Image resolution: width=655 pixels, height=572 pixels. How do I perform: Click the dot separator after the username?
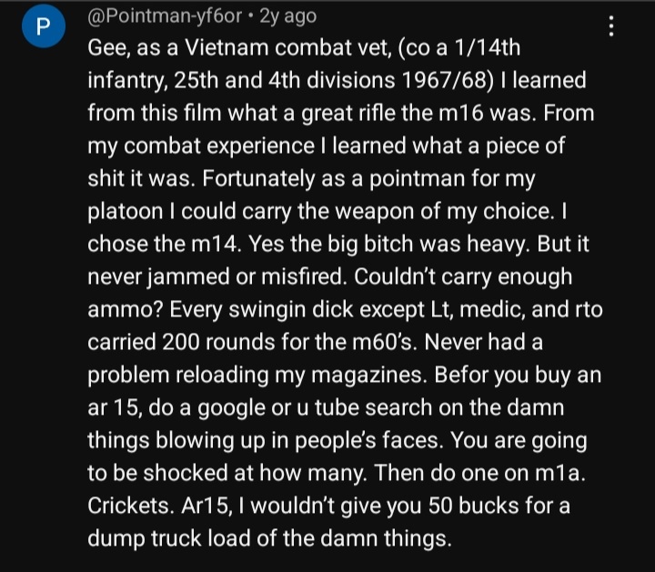tap(251, 16)
